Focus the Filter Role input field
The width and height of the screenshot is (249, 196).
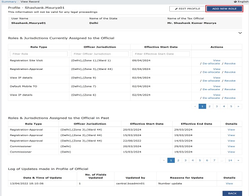coord(39,54)
